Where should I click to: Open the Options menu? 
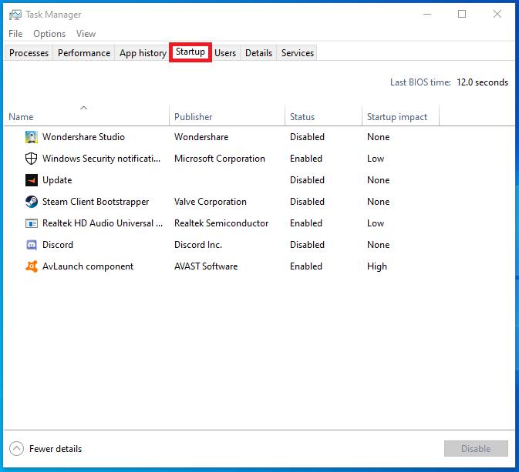pos(49,34)
